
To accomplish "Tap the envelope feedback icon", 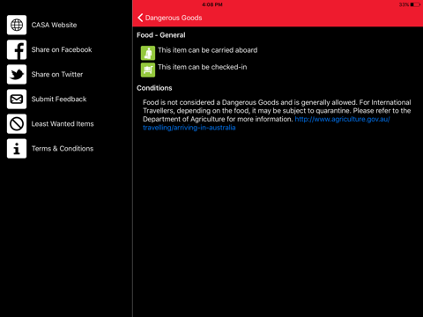I will coord(17,100).
